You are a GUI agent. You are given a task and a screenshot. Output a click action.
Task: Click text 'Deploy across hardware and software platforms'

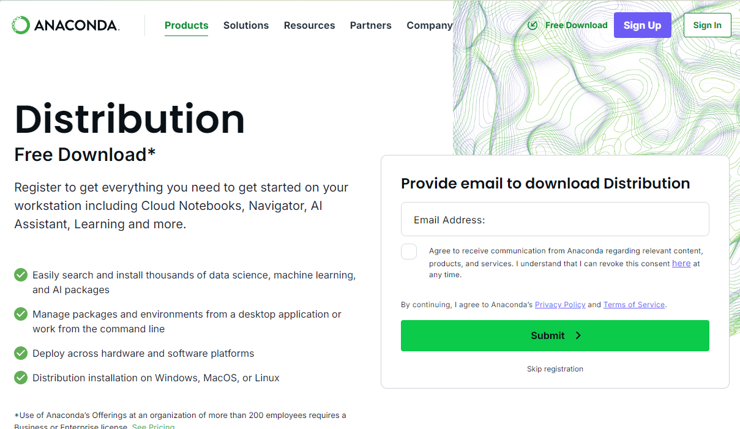tap(143, 353)
